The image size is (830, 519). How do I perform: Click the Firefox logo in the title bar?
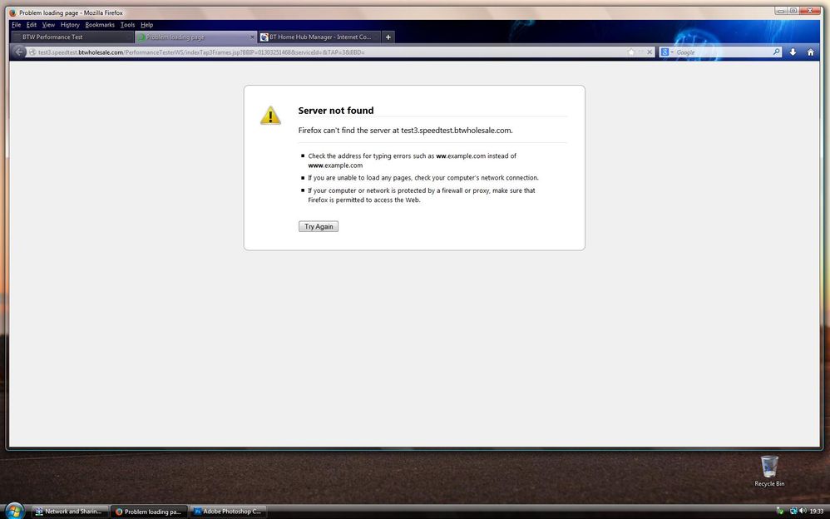tap(12, 12)
